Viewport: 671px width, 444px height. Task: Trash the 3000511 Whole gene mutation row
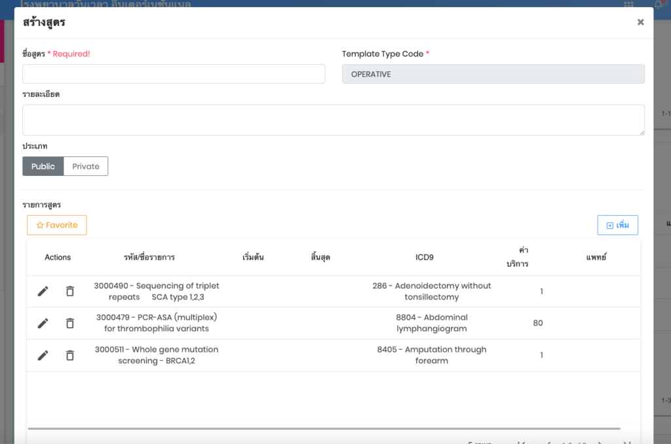(70, 355)
